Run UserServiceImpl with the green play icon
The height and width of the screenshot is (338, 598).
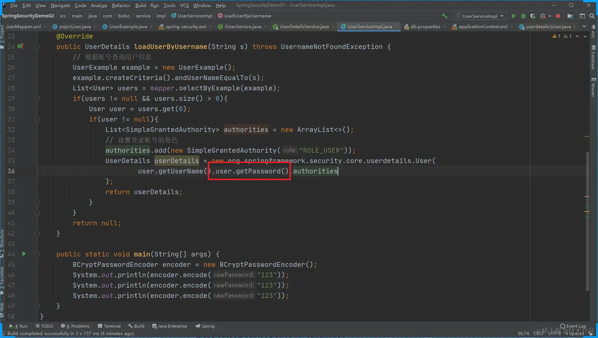[514, 16]
